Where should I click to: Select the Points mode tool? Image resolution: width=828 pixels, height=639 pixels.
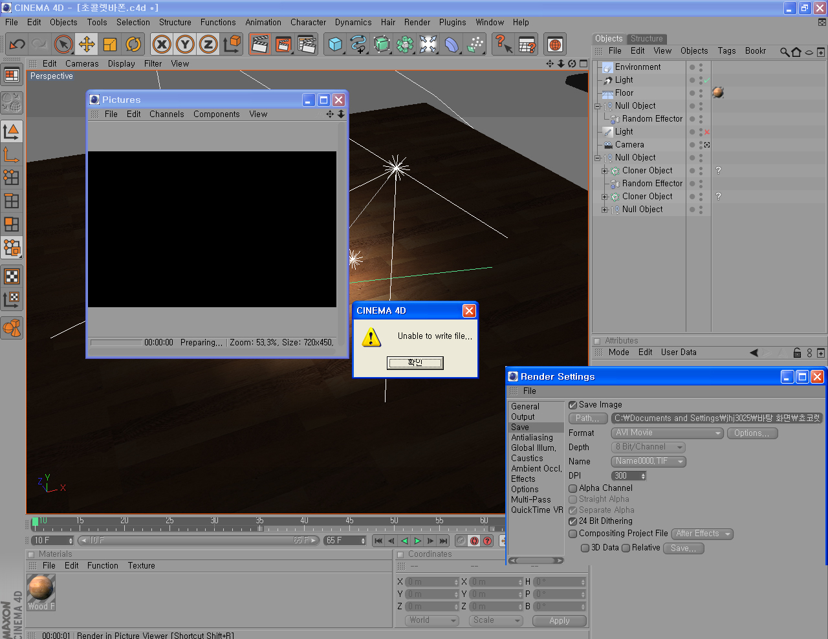(12, 178)
